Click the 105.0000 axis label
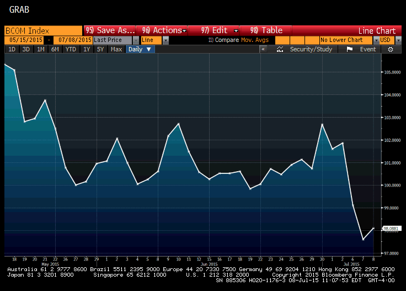The width and height of the screenshot is (406, 291). [392, 72]
